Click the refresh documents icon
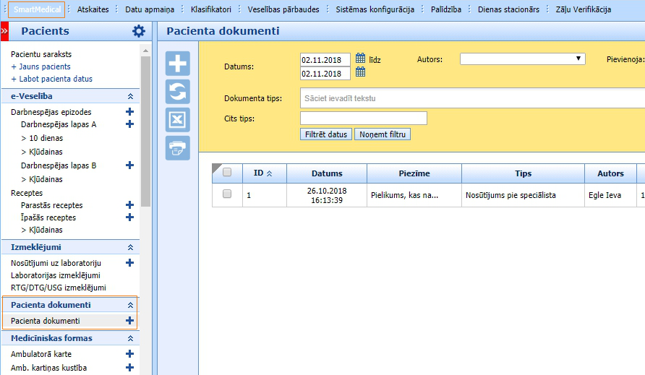Screen dimensions: 645x375 click(177, 92)
